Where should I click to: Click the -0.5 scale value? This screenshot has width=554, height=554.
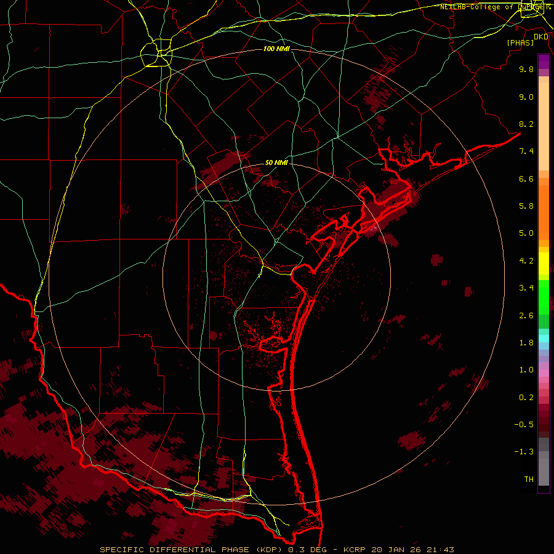tap(524, 425)
